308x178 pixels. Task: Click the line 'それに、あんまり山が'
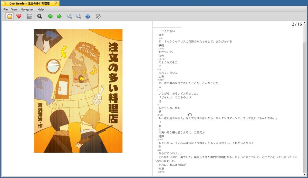pyautogui.click(x=172, y=165)
